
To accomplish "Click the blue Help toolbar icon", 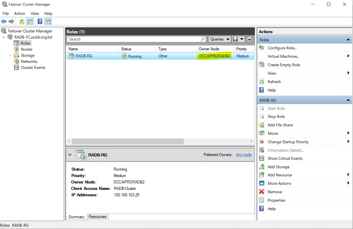I will coord(40,21).
